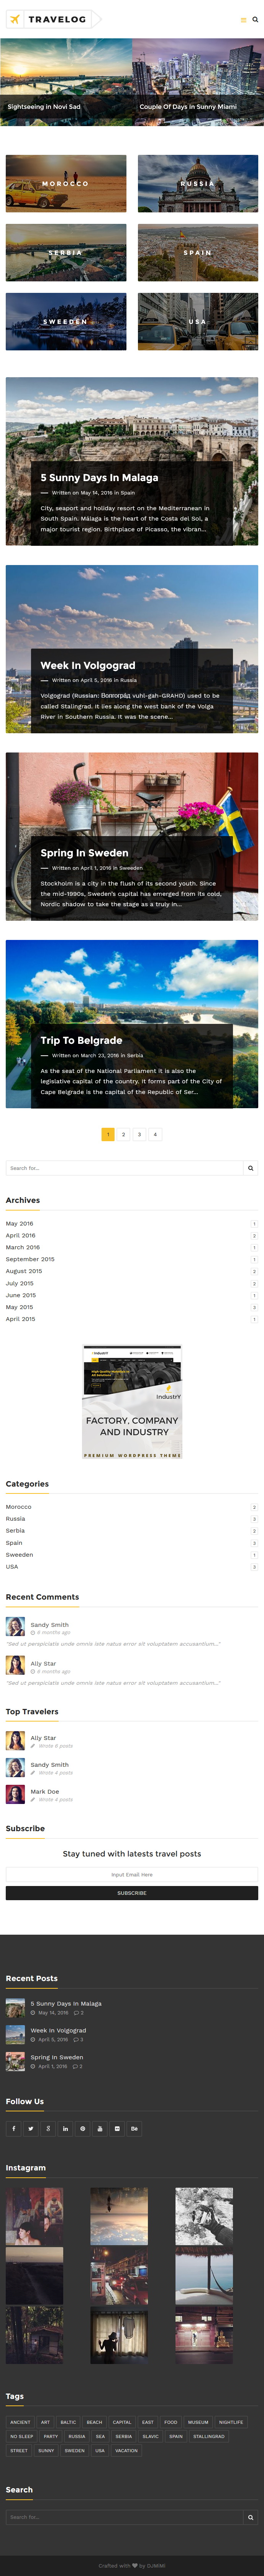Open the Serbia destination tile
264x2576 pixels.
point(66,253)
